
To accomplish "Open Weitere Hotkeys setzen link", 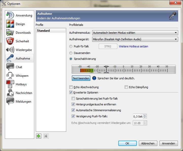I will point(134,46).
